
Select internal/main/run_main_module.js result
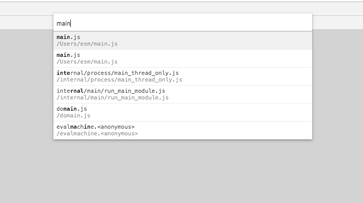click(x=183, y=94)
